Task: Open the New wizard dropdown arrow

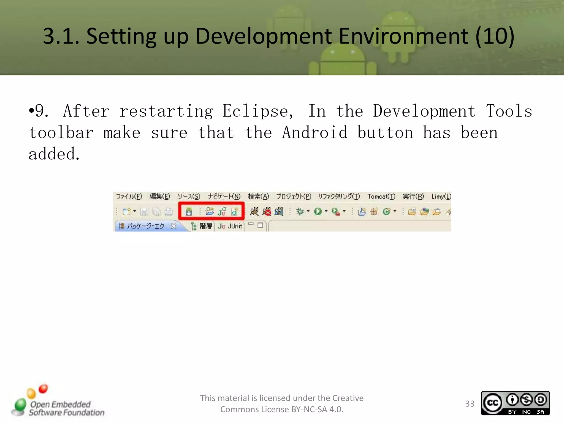Action: [135, 211]
